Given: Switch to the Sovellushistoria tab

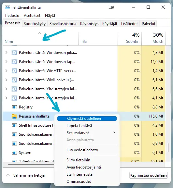Looking at the screenshot, I should tap(63, 24).
